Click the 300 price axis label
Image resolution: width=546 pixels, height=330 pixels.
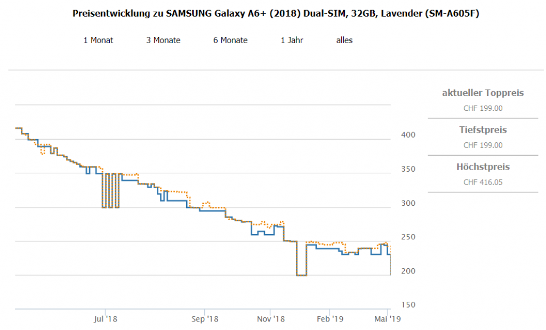point(407,203)
